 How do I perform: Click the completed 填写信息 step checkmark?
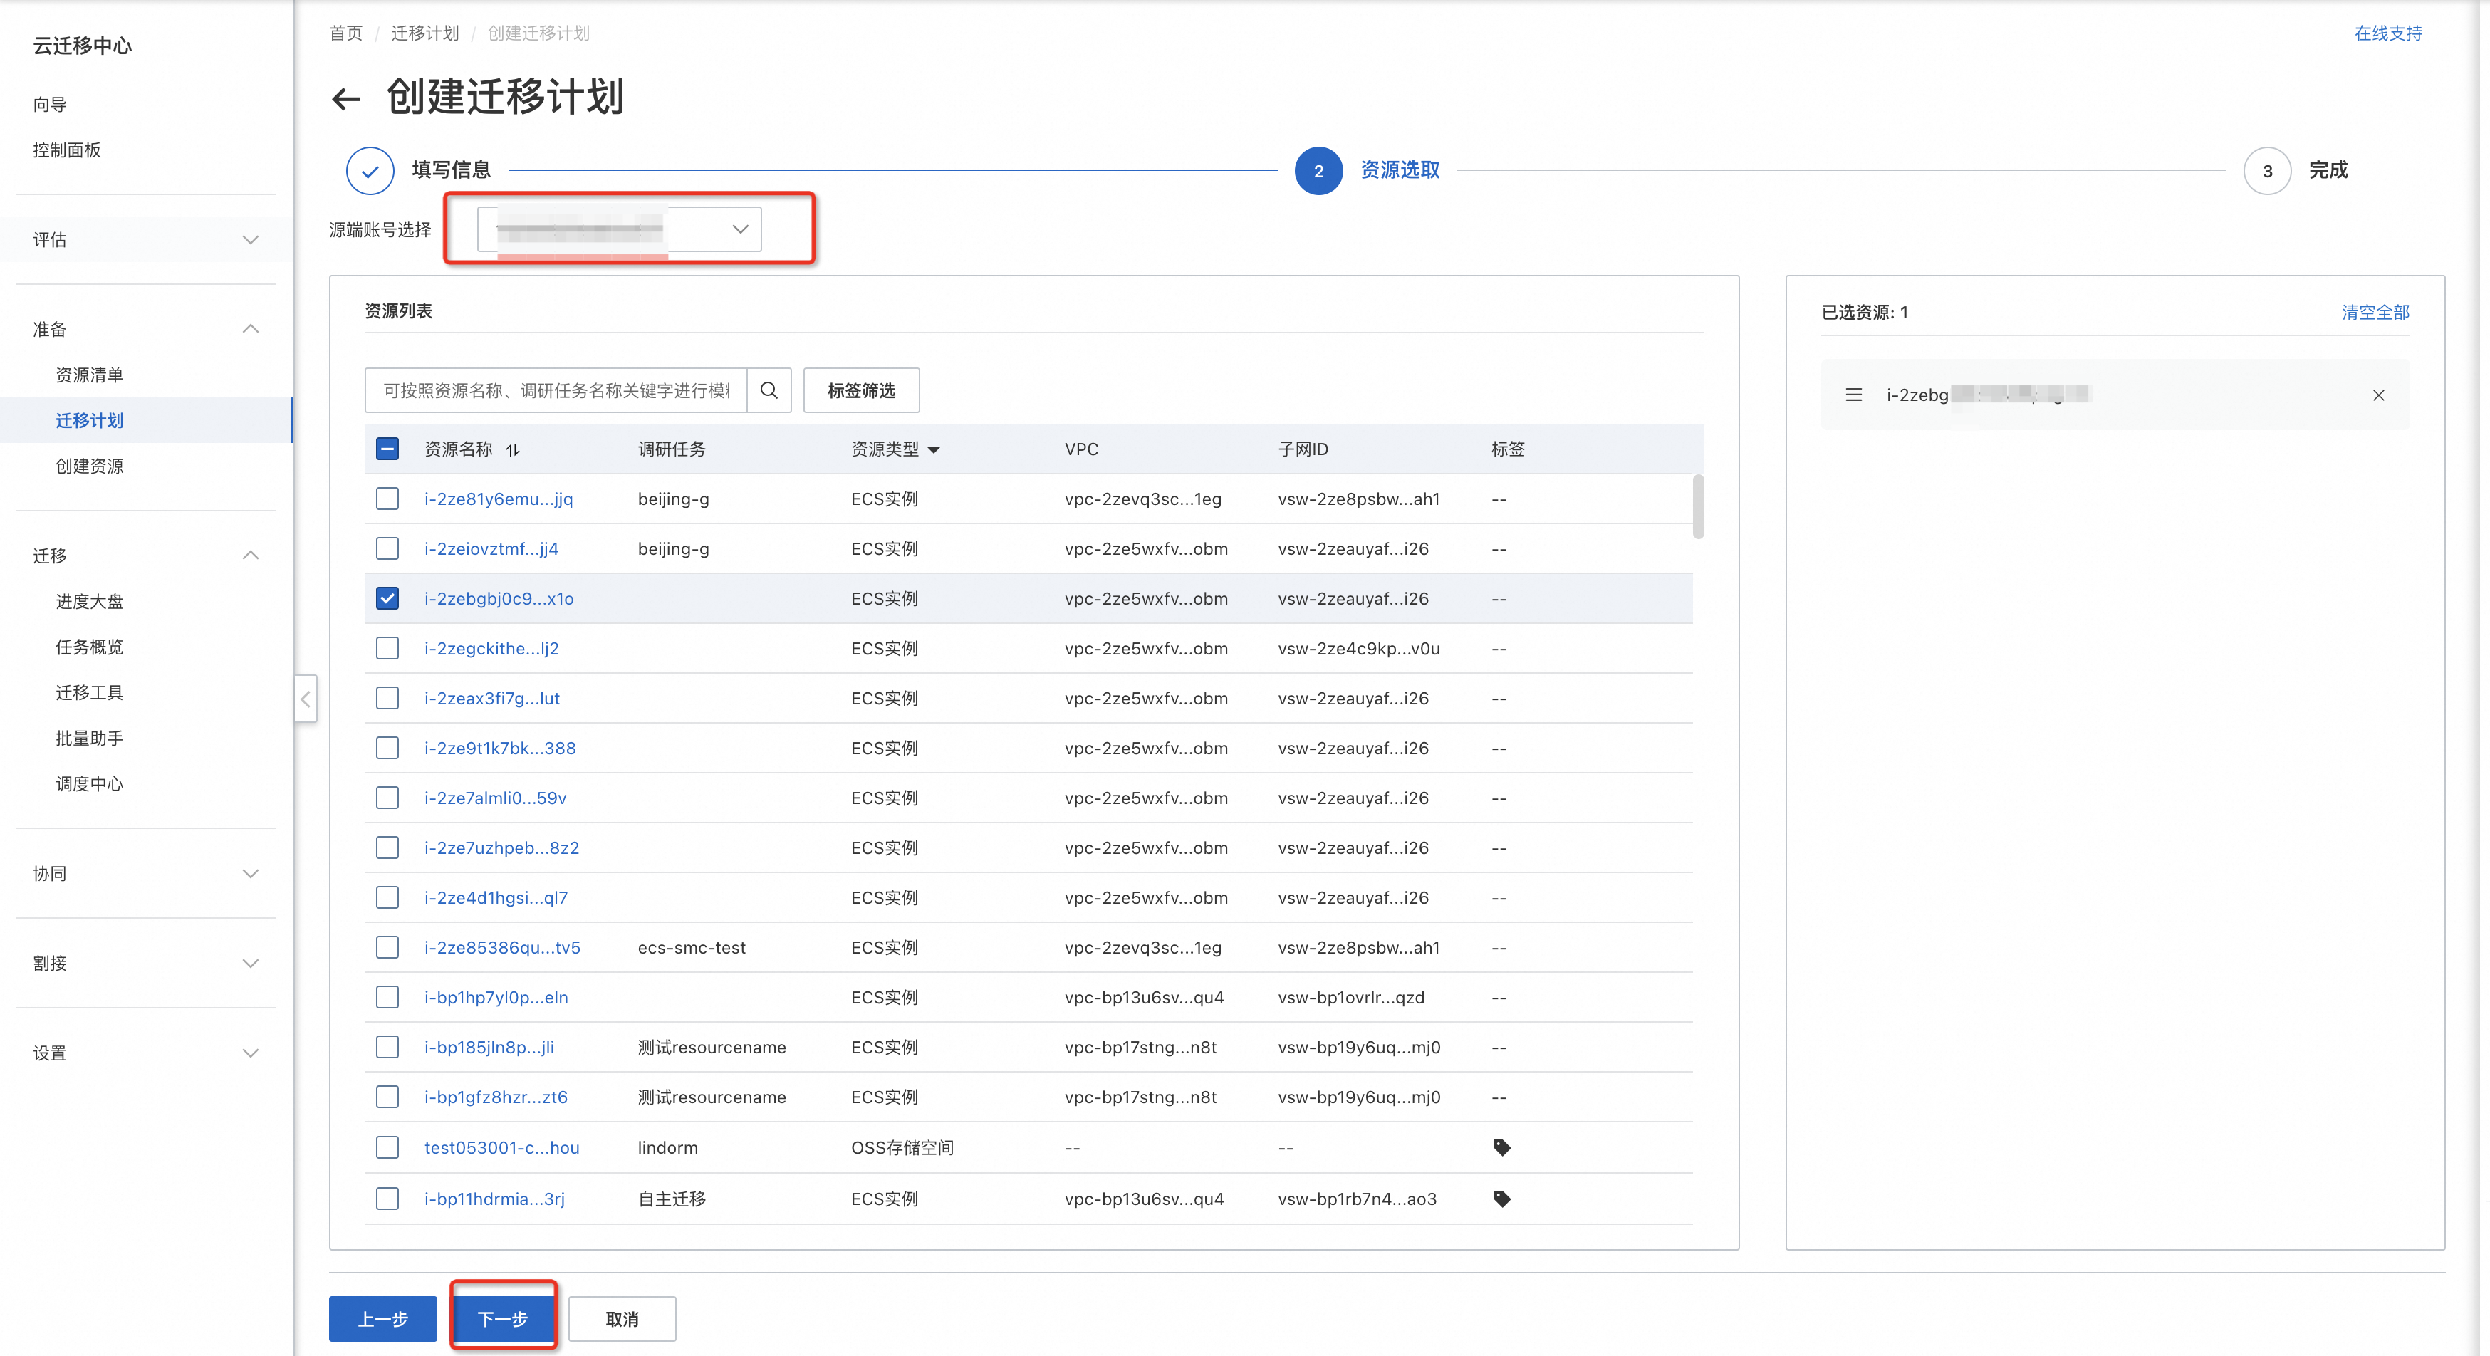(x=370, y=171)
